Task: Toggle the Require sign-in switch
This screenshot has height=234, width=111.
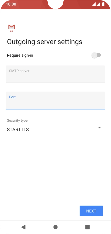Action: click(96, 55)
